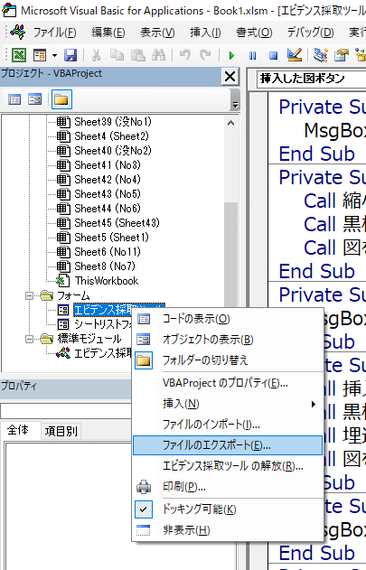Select Sheet44 (No6) in project tree
This screenshot has width=366, height=570.
click(x=108, y=209)
